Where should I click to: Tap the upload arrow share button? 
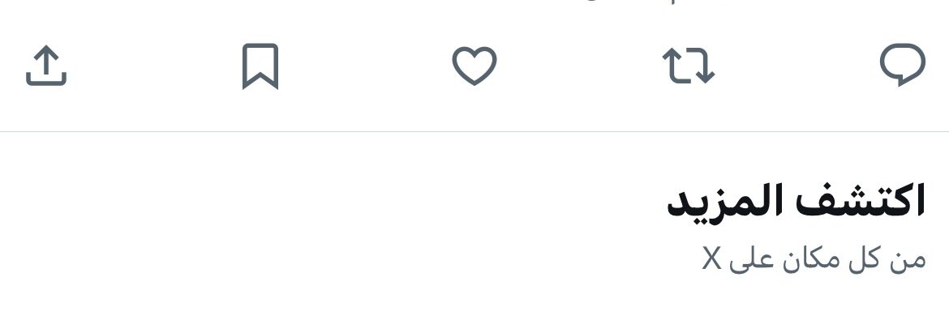click(46, 66)
